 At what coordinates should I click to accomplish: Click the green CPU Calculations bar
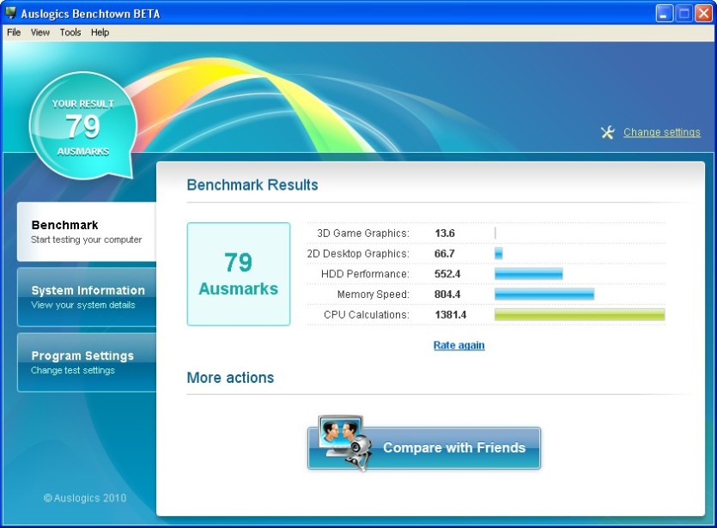(580, 314)
